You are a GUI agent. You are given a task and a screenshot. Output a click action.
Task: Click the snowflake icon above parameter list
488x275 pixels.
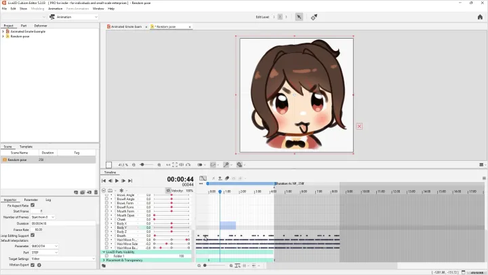coord(121,191)
